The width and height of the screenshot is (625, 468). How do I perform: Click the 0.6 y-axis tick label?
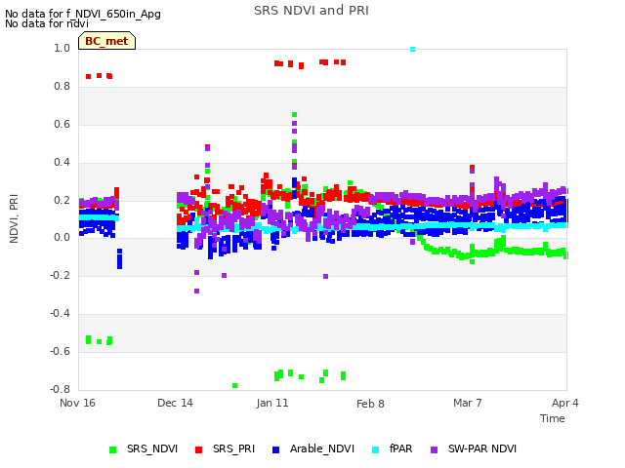(62, 124)
